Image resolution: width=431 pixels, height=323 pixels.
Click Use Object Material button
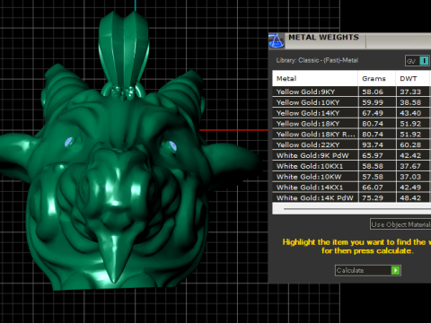pos(400,224)
